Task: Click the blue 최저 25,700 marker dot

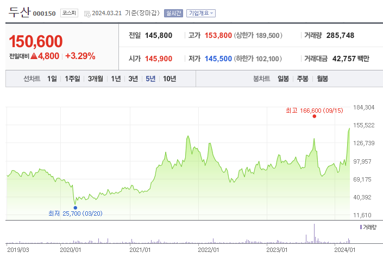Action: [75, 208]
